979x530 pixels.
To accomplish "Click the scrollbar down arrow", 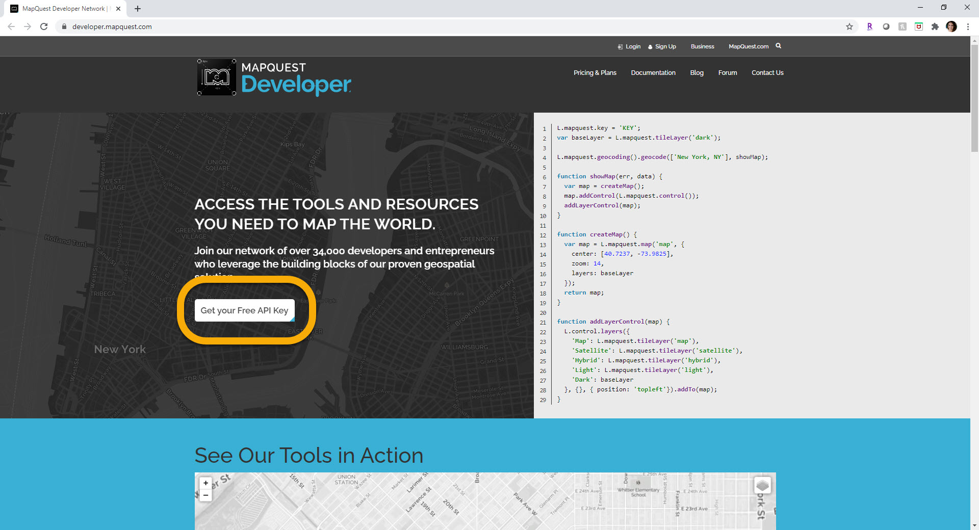I will [x=974, y=525].
